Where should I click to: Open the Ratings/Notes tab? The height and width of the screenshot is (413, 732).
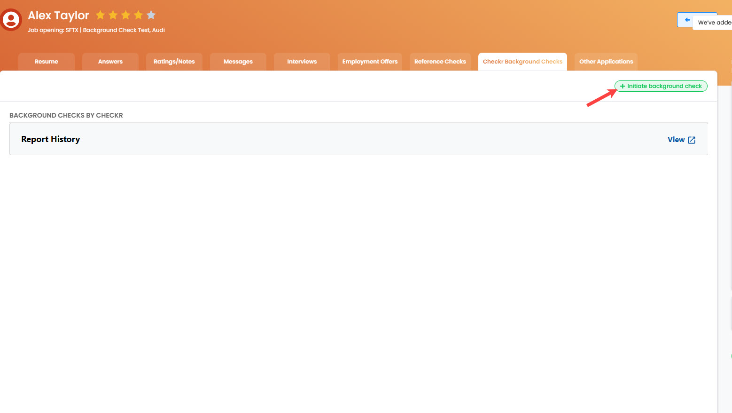click(x=174, y=62)
